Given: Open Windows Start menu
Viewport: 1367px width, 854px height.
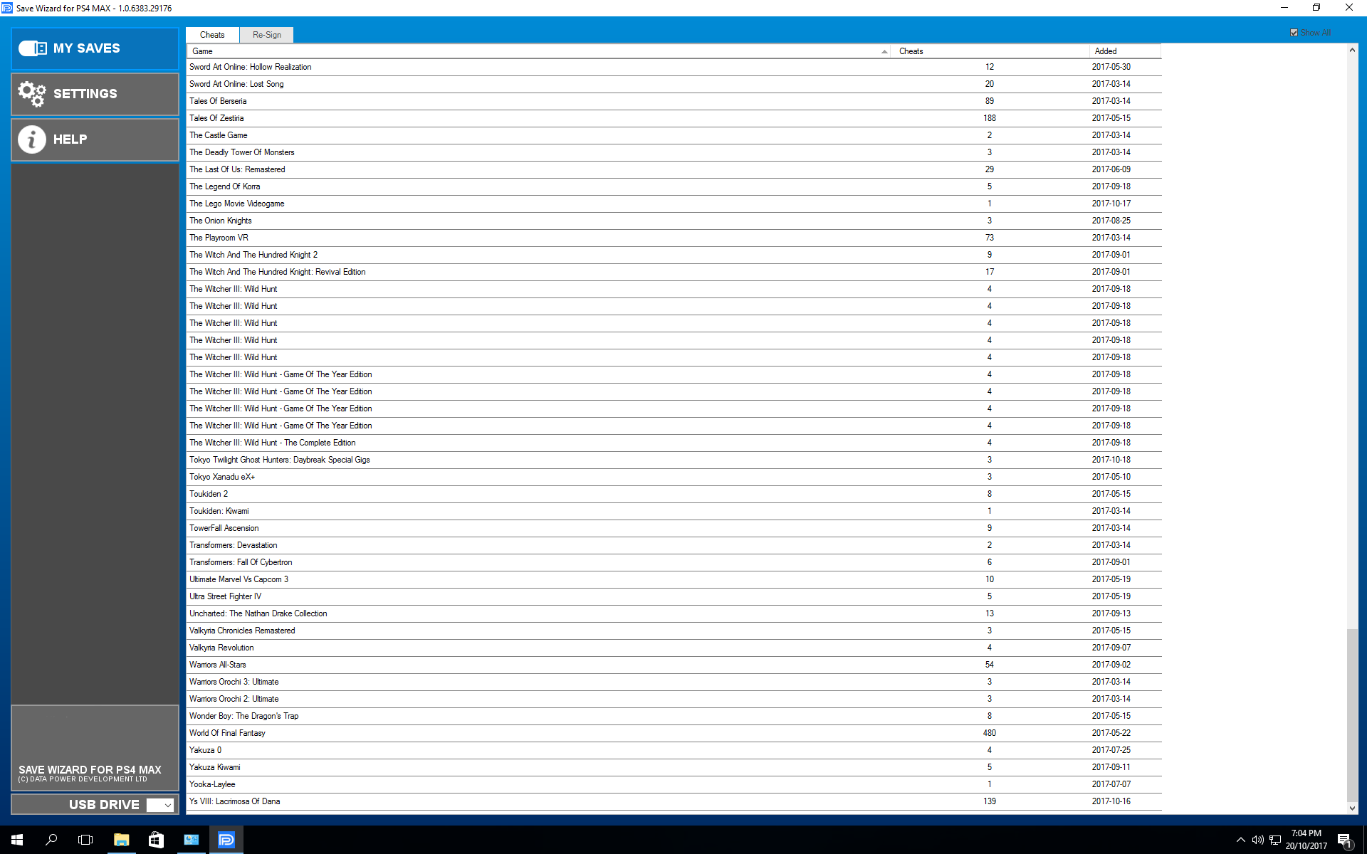Looking at the screenshot, I should [x=17, y=840].
